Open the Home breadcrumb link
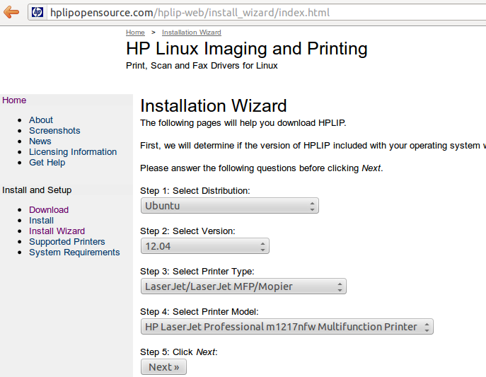486x377 pixels. click(135, 33)
